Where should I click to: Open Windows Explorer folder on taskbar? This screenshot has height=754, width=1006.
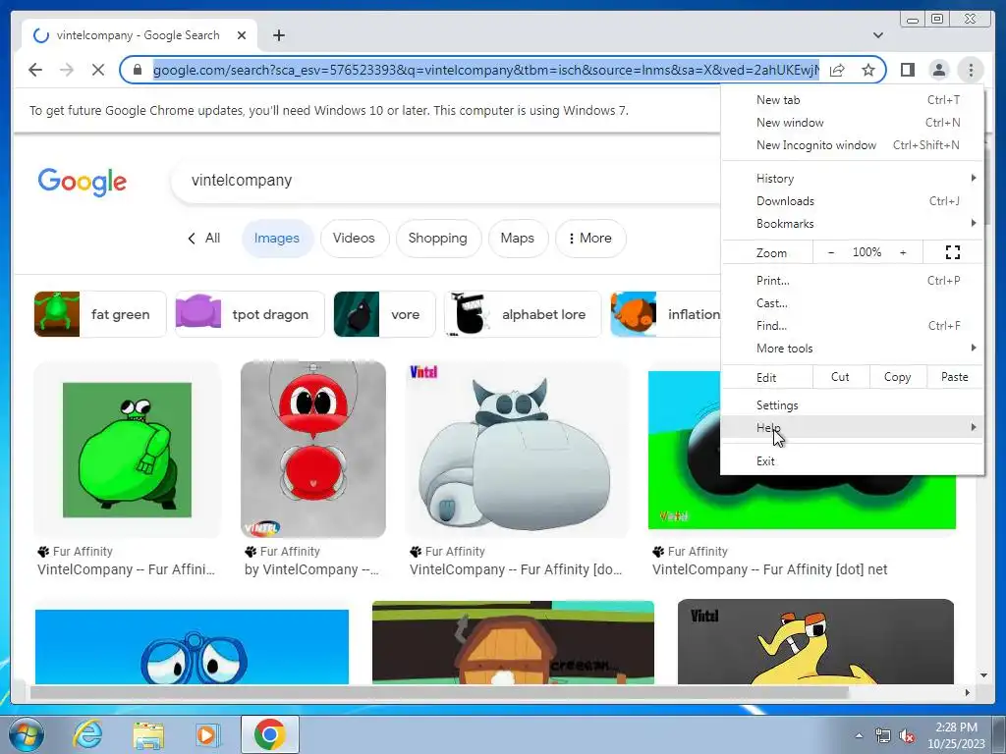pyautogui.click(x=147, y=734)
